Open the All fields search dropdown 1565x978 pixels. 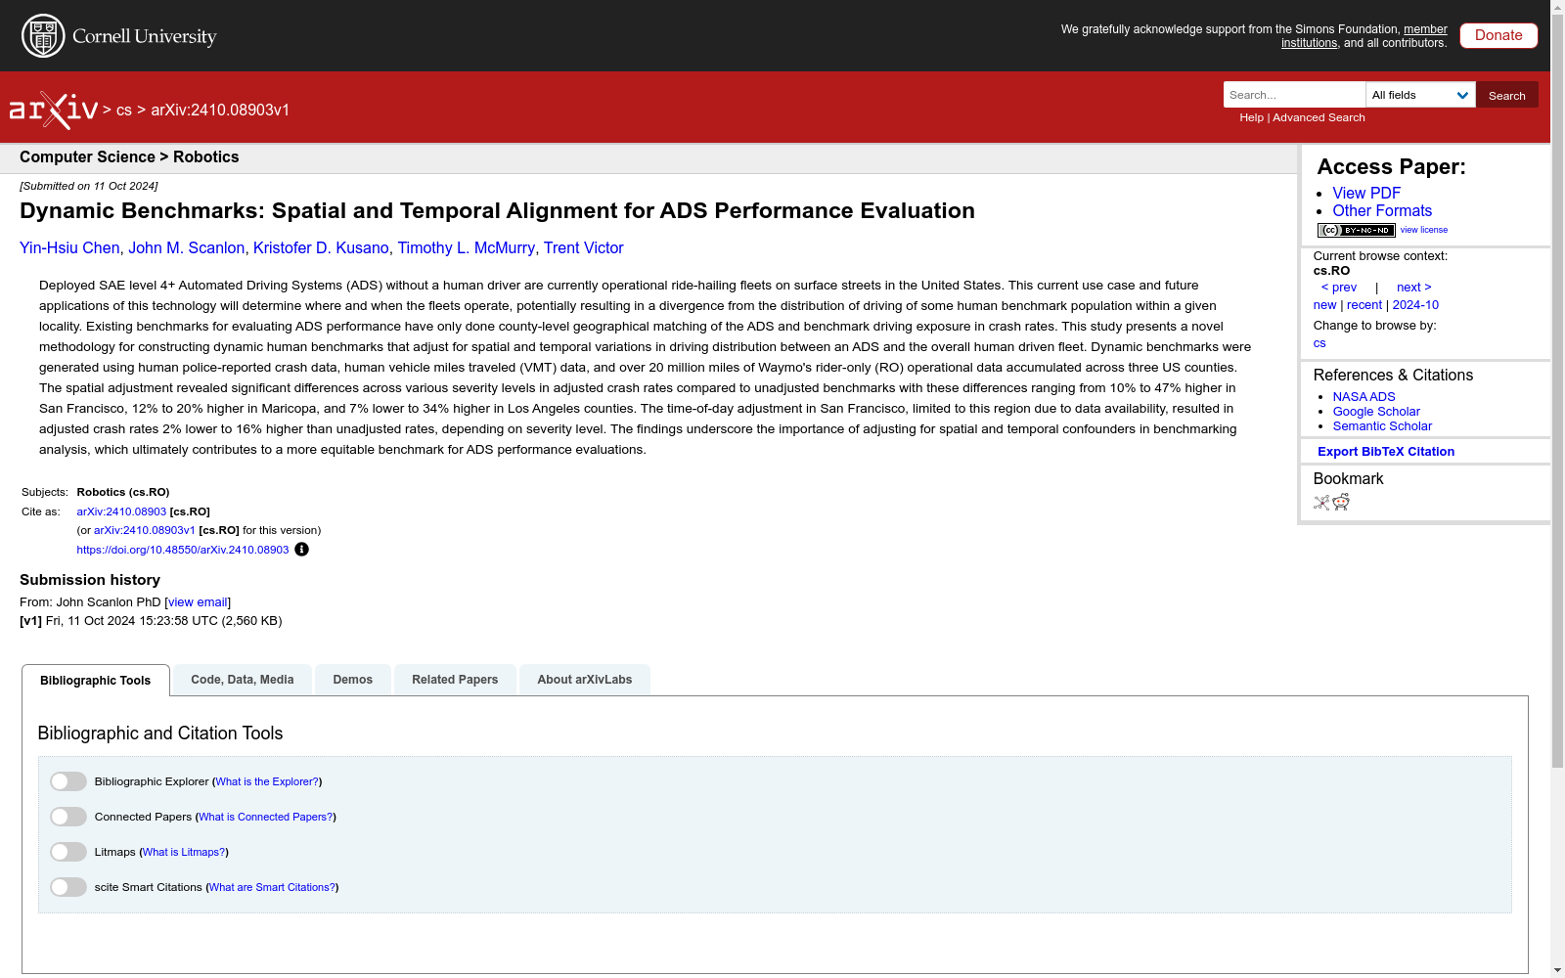1420,95
